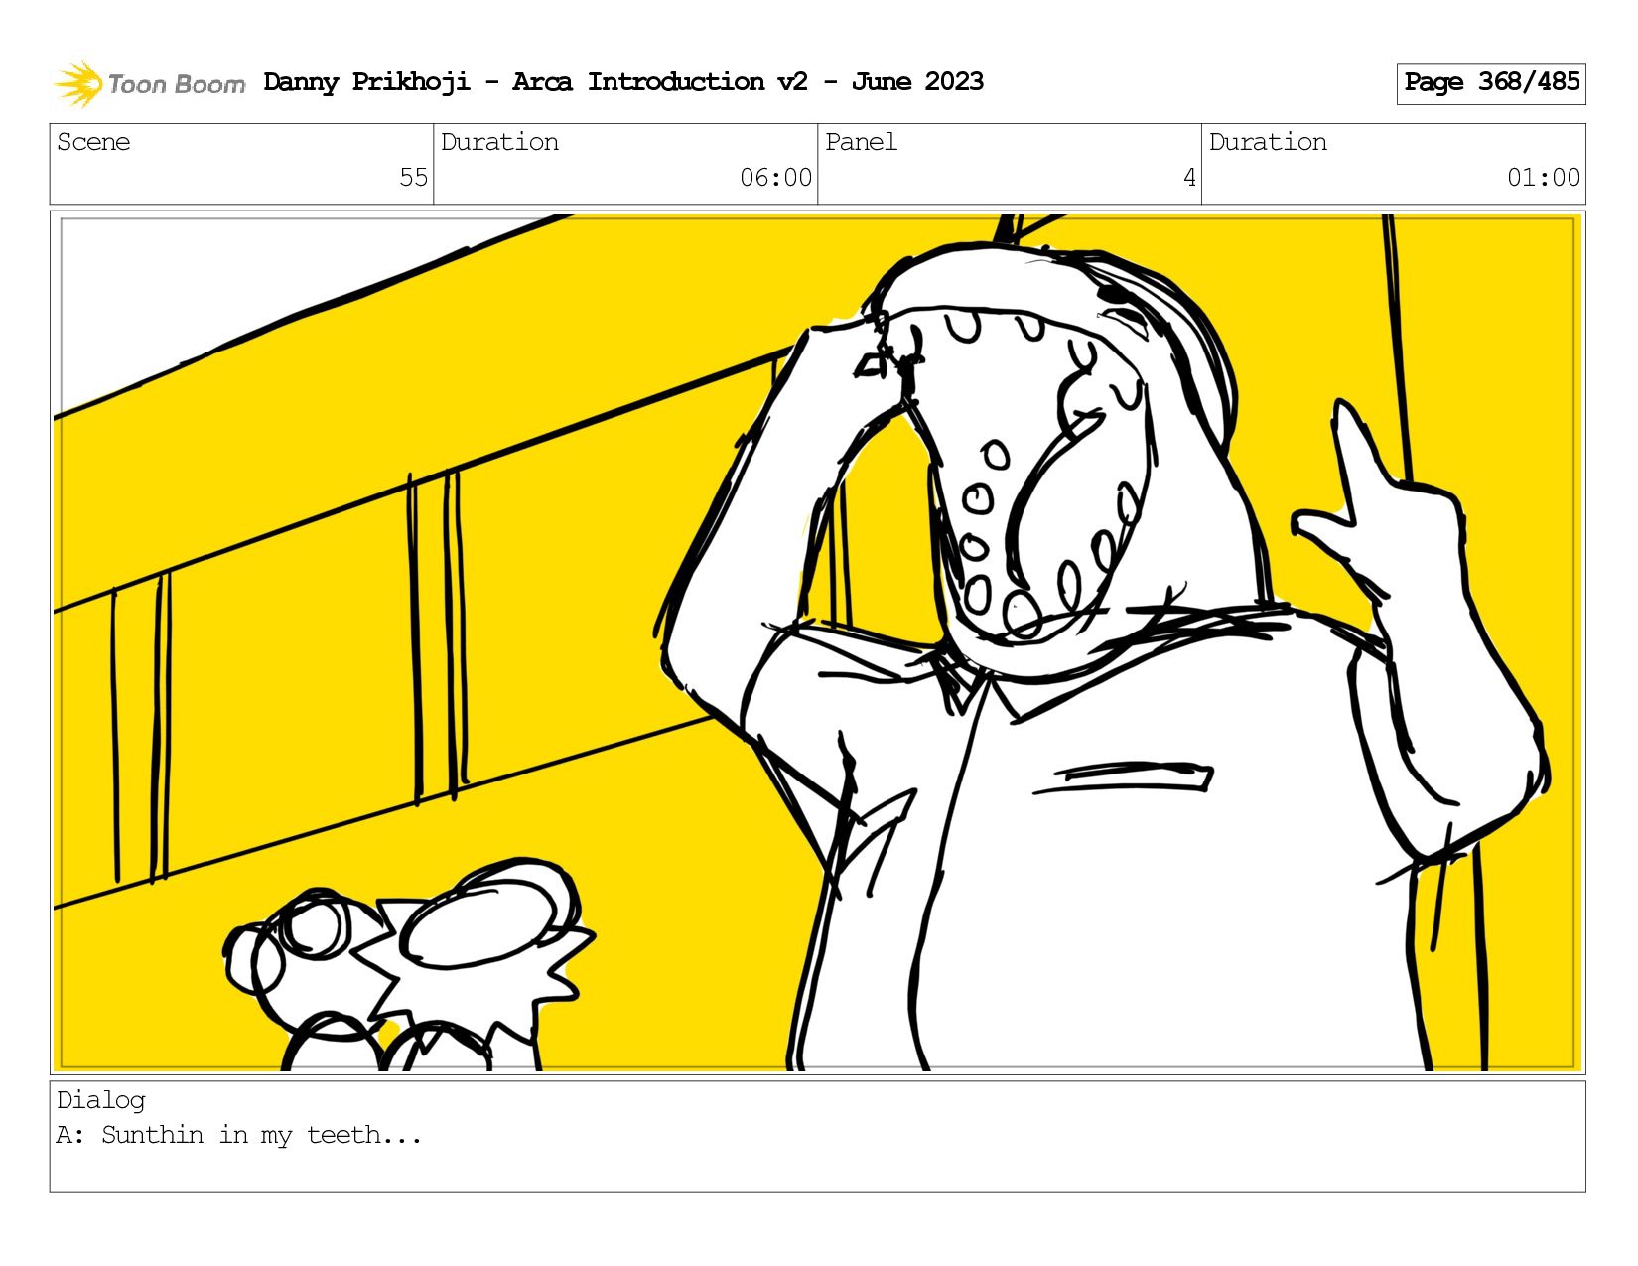The width and height of the screenshot is (1638, 1266).
Task: Select the scene number '55'
Action: point(413,178)
